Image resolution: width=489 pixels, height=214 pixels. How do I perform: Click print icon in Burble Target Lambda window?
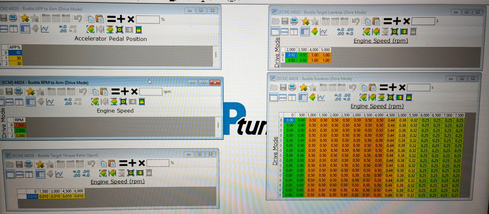pos(294,21)
